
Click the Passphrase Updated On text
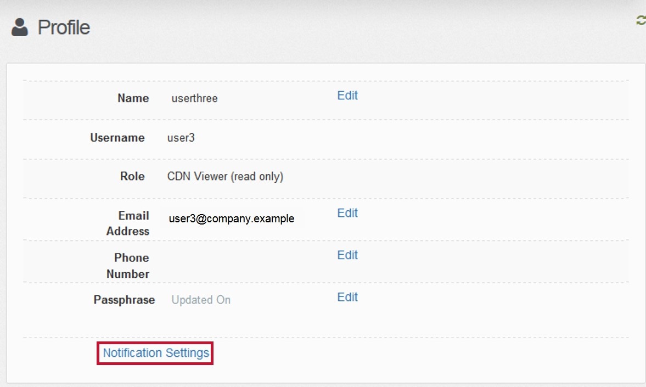coord(201,300)
